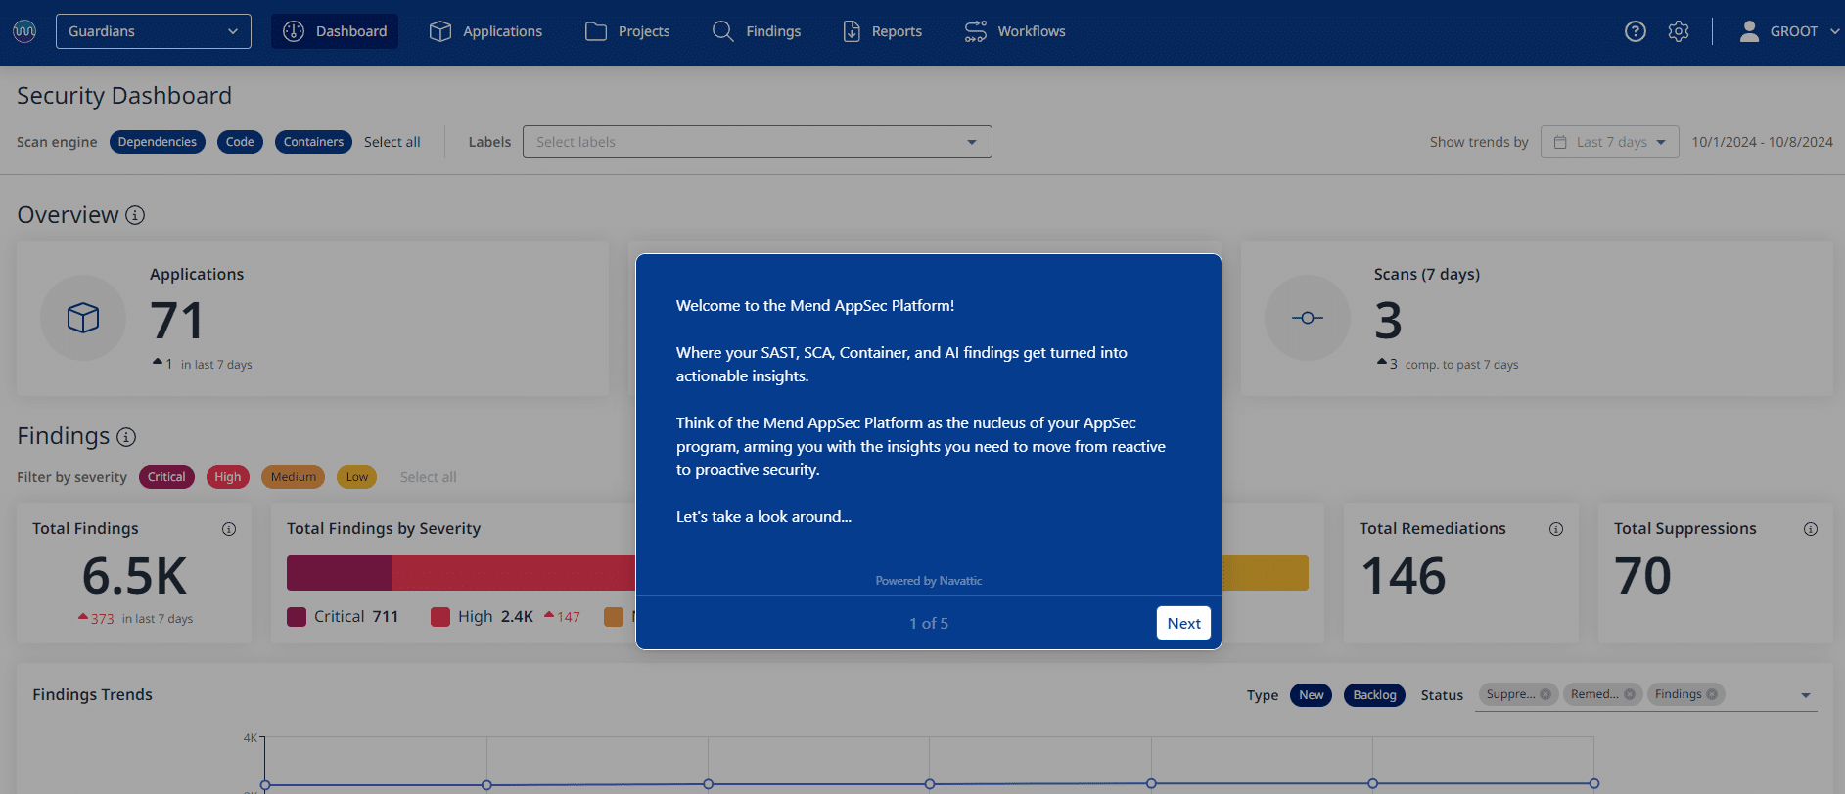Switch to the Projects tab
This screenshot has height=794, width=1845.
coord(627,31)
